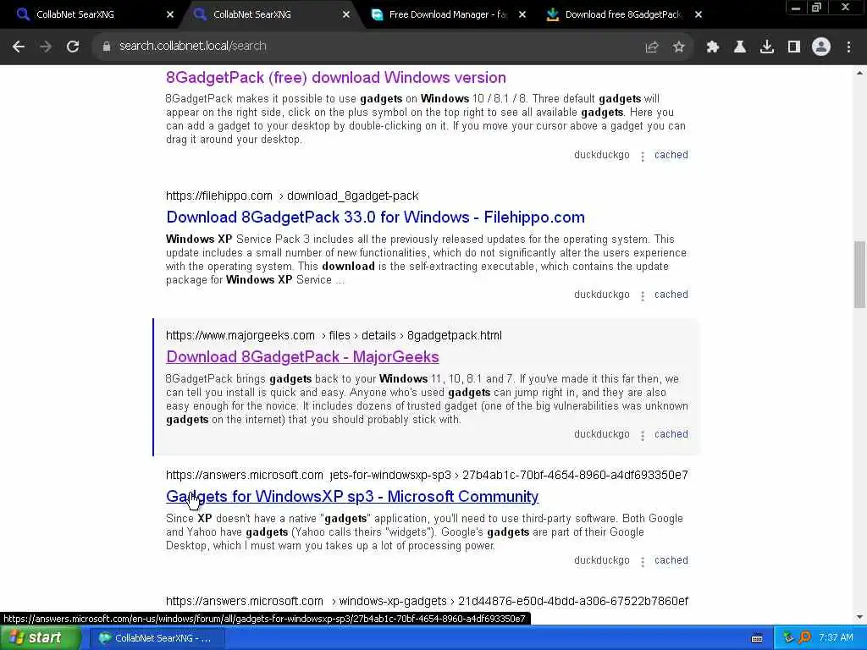Click the scrollbar down arrow
867x650 pixels.
859,617
